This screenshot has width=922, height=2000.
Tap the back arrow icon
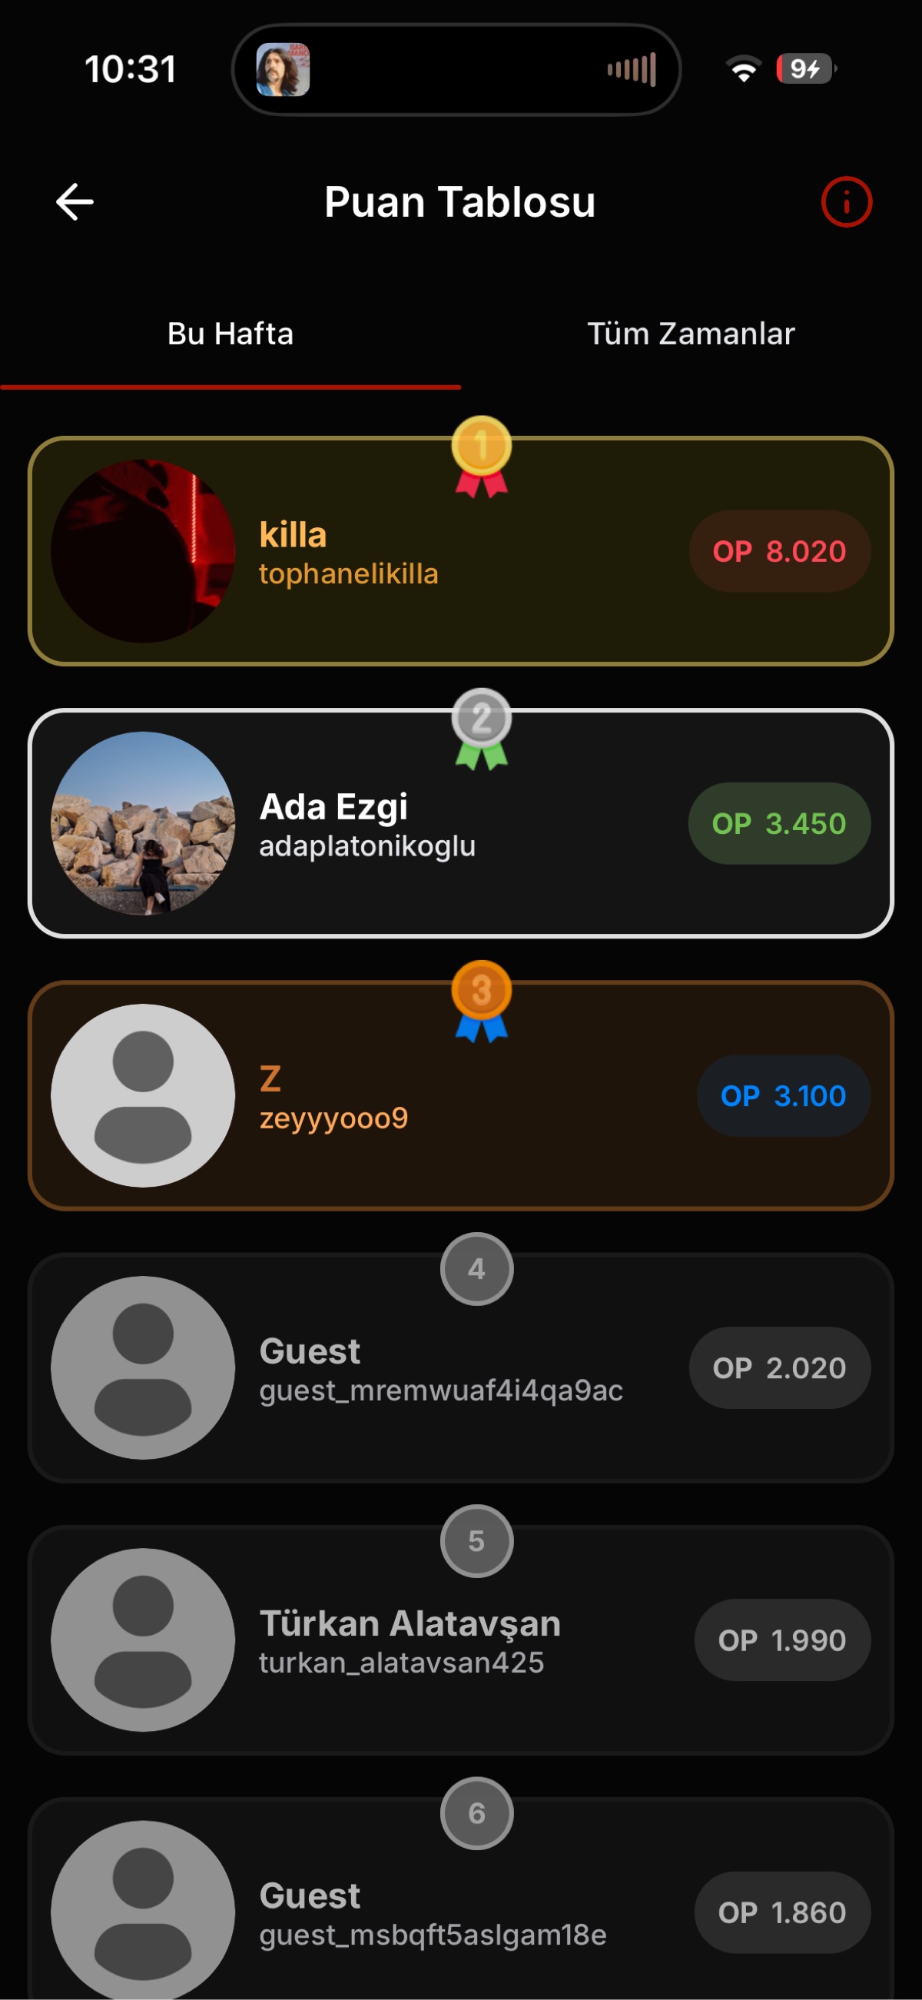(x=75, y=202)
